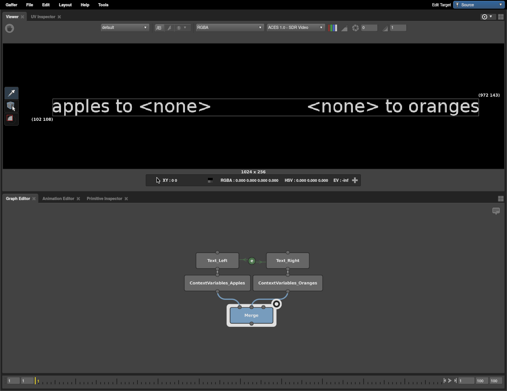The width and height of the screenshot is (507, 391).
Task: Open the Layout menu
Action: tap(65, 5)
